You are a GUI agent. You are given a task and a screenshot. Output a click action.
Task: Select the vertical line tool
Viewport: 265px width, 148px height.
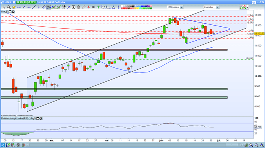[39, 7]
